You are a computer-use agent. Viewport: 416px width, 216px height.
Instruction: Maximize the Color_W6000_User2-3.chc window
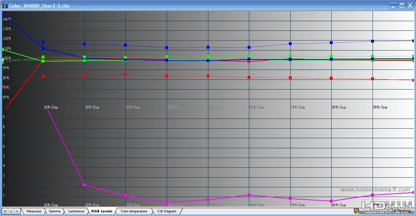tap(402, 6)
